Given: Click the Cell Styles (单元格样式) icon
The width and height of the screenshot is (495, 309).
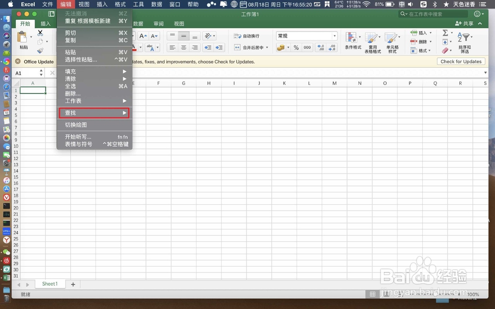Looking at the screenshot, I should click(x=391, y=38).
